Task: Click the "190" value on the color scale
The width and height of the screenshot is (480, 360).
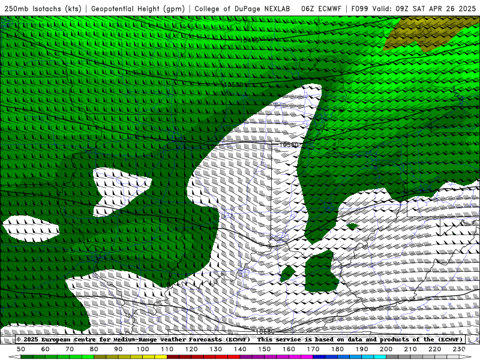Action: 362,349
